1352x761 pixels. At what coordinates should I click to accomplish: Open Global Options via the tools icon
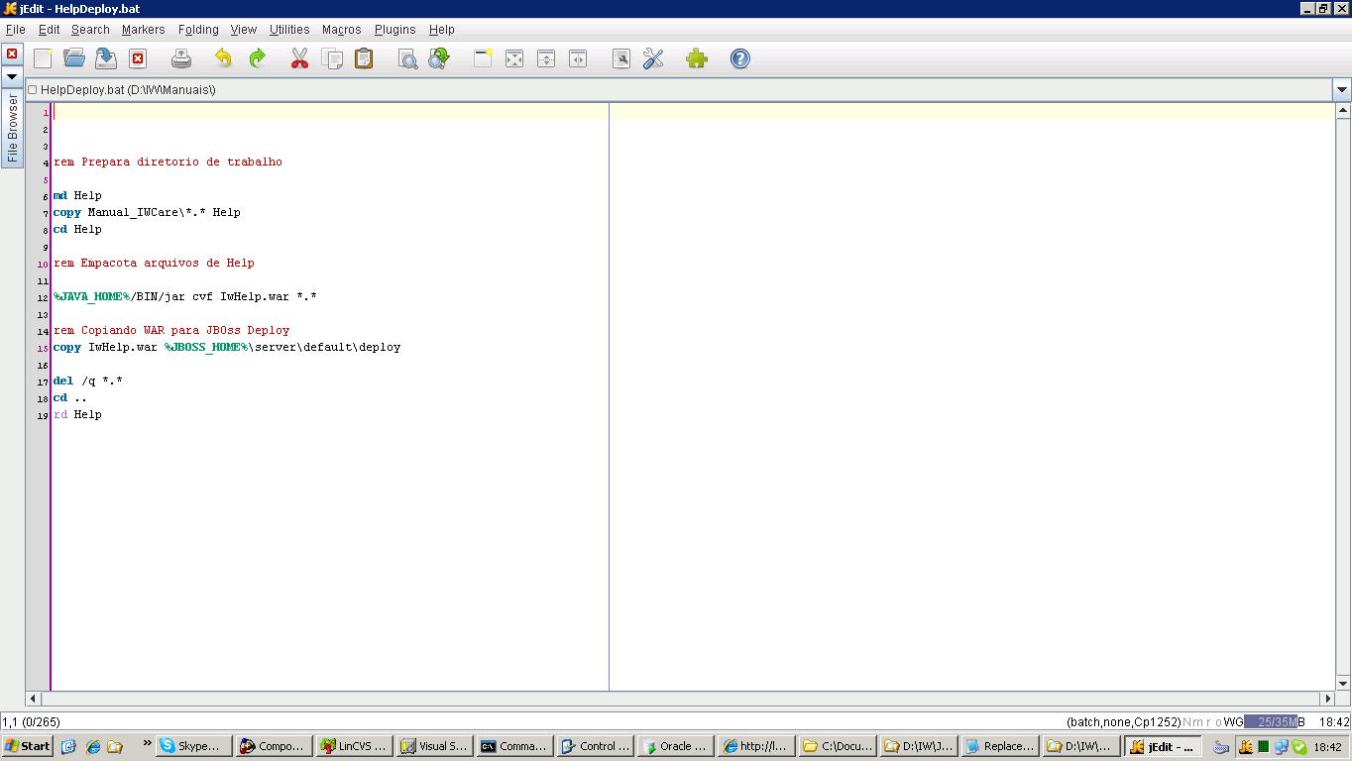tap(653, 59)
